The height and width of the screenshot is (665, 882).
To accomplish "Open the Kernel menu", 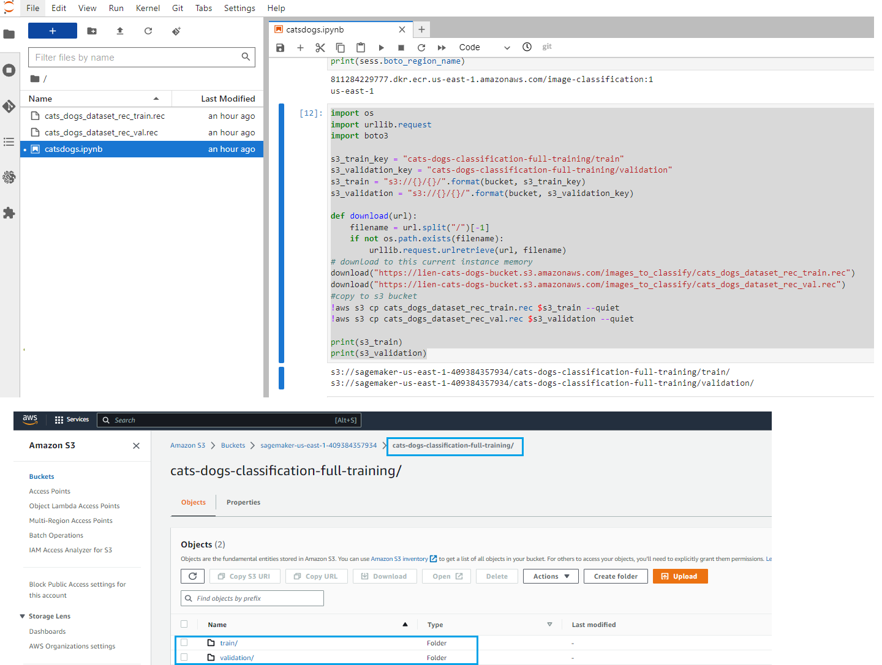I will click(148, 8).
